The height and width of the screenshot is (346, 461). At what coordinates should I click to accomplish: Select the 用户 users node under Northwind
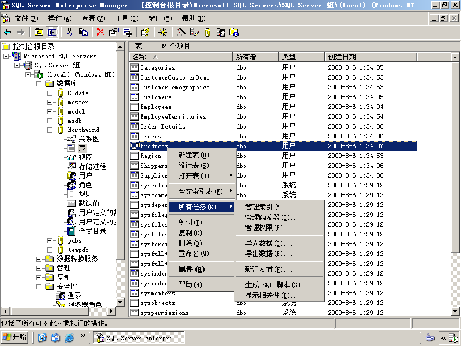coord(85,176)
